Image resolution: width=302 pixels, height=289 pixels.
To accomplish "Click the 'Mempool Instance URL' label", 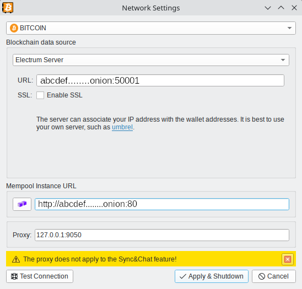I will 41,186.
